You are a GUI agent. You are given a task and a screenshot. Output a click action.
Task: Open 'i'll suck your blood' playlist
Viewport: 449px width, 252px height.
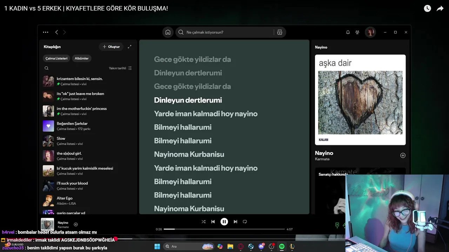click(88, 186)
